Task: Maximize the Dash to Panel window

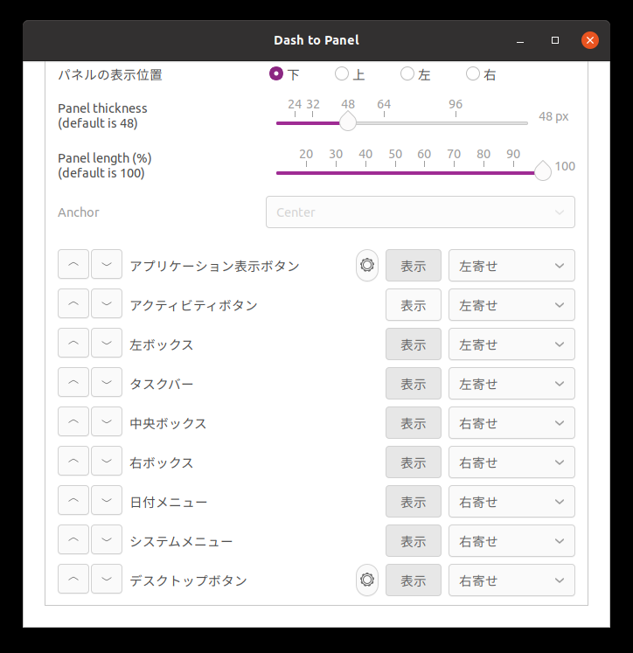Action: click(555, 40)
